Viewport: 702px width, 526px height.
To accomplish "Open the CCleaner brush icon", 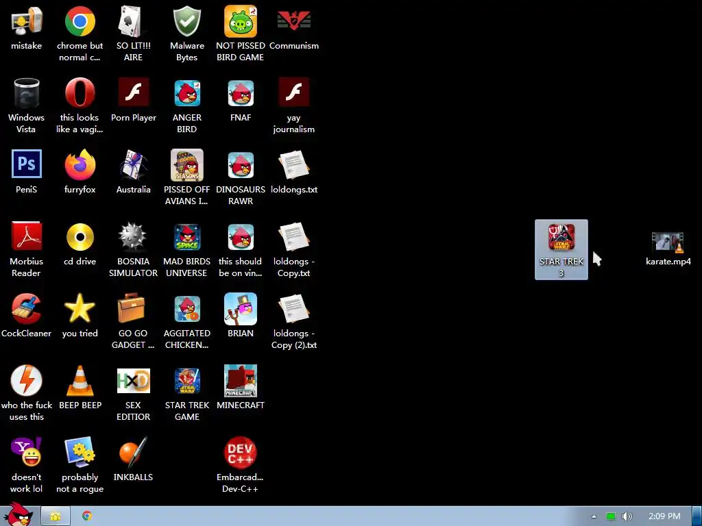I will [27, 309].
